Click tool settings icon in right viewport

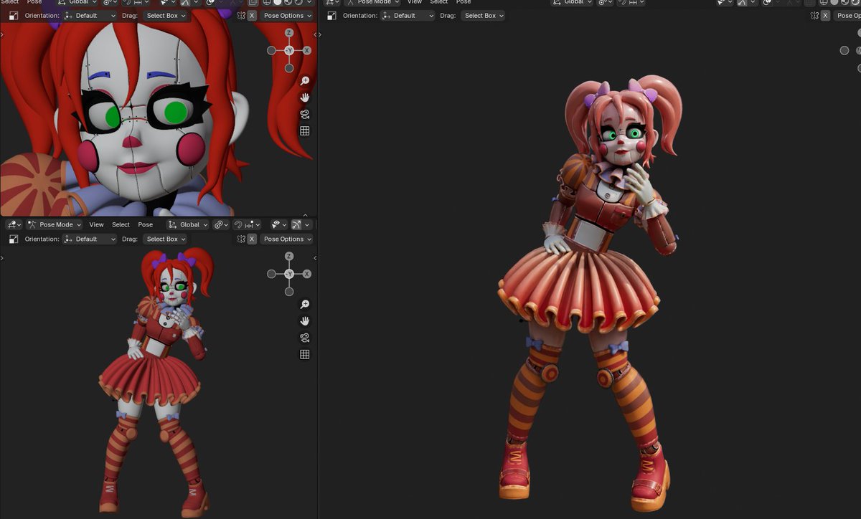(331, 15)
